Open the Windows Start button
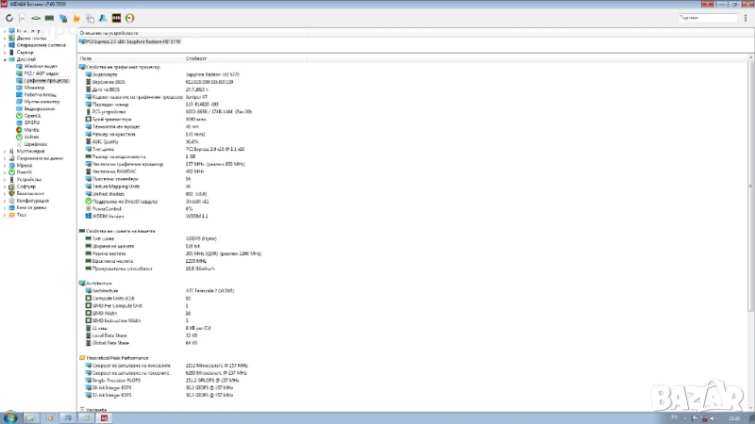This screenshot has height=424, width=755. (x=10, y=417)
